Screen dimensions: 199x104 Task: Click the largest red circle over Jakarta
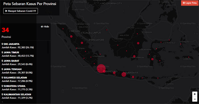pos(101,69)
